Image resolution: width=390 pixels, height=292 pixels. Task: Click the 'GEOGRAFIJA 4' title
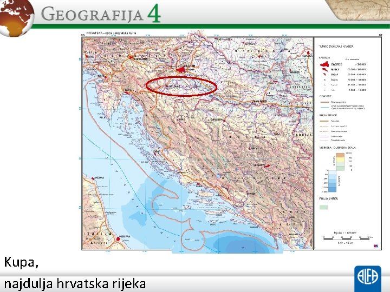101,14
